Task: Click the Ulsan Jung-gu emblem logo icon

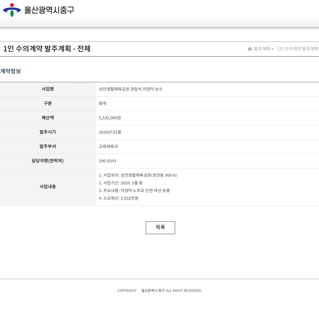Action: point(12,10)
